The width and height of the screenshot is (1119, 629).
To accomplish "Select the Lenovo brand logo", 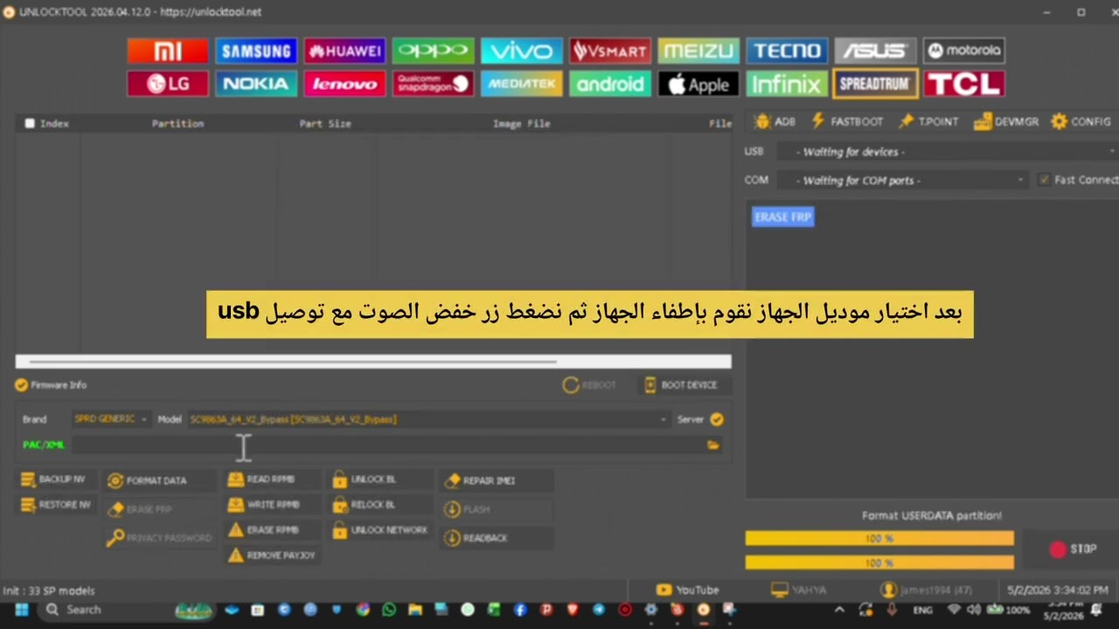I will (x=344, y=84).
